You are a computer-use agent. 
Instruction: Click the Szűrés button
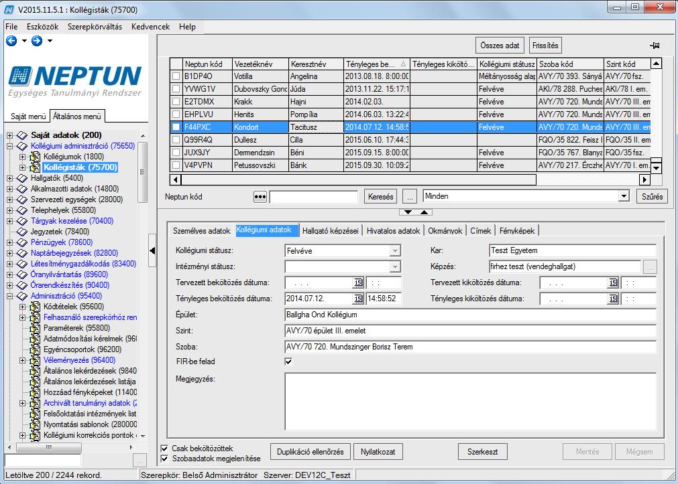pyautogui.click(x=652, y=197)
